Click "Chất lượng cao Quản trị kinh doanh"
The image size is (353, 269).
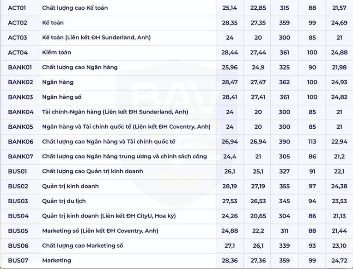click(92, 171)
